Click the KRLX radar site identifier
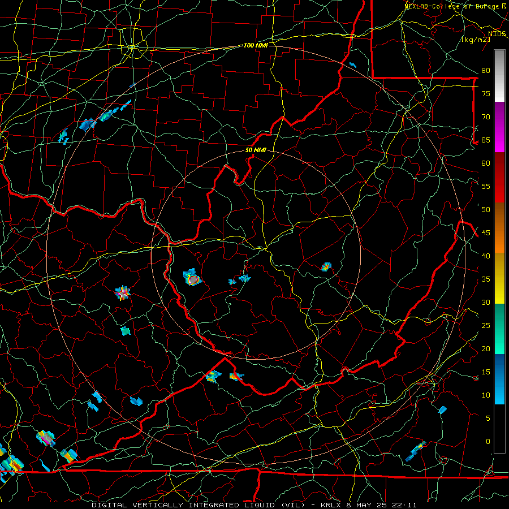Viewport: 509px width, 509px height. tap(330, 505)
